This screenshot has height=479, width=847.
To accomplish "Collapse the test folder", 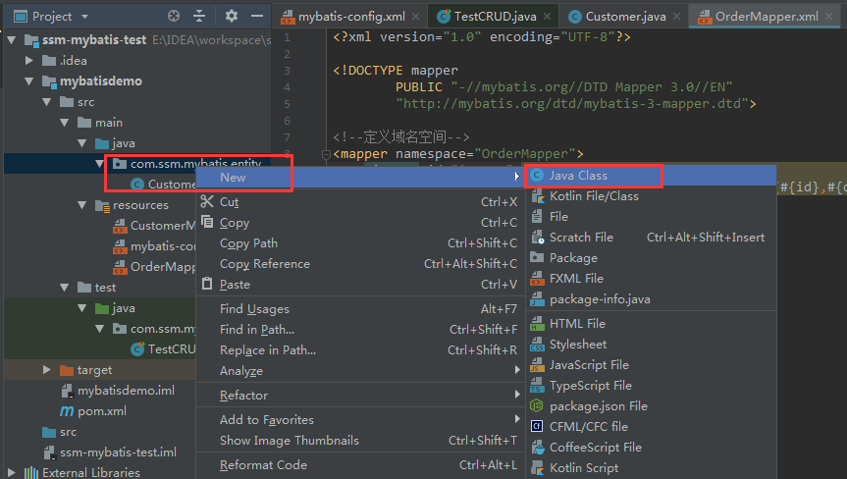I will point(64,288).
